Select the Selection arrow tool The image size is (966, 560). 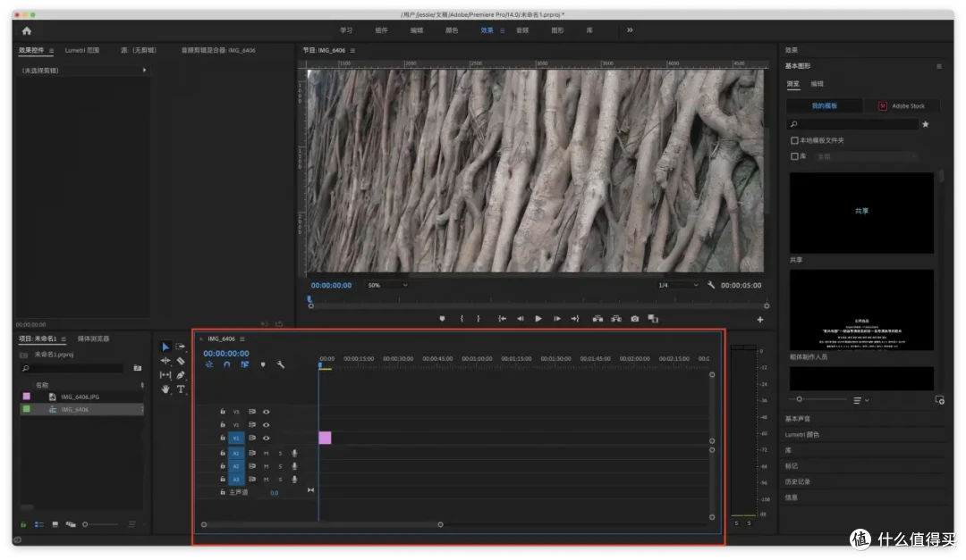click(x=165, y=347)
